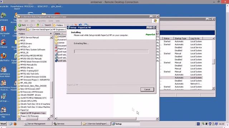Switch to C:\Service Data taskbar button
The width and height of the screenshot is (229, 128).
coord(96,124)
